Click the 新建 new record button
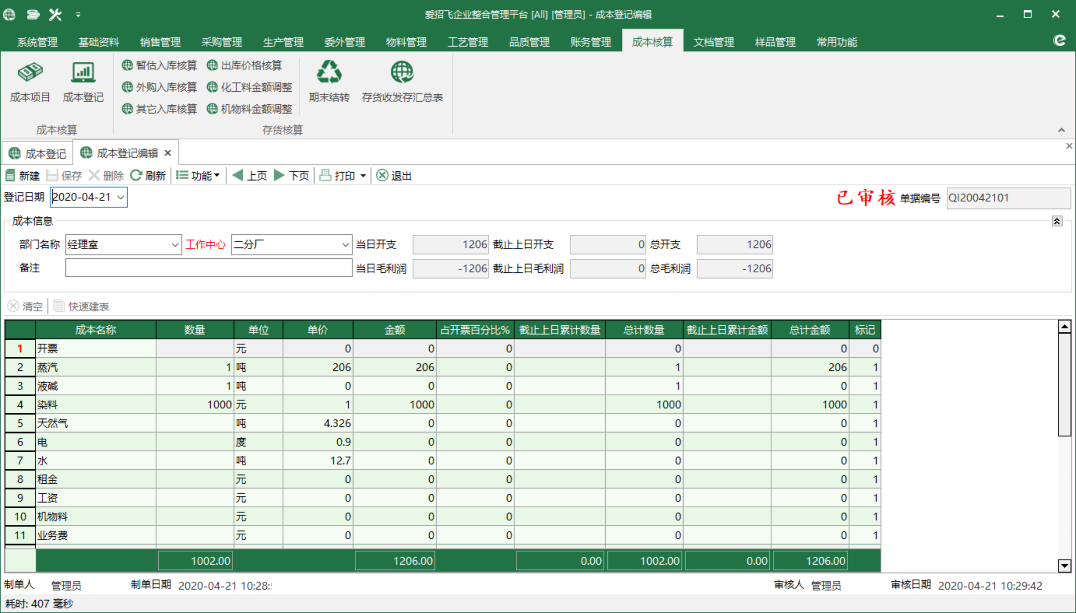The width and height of the screenshot is (1076, 613). click(x=22, y=176)
